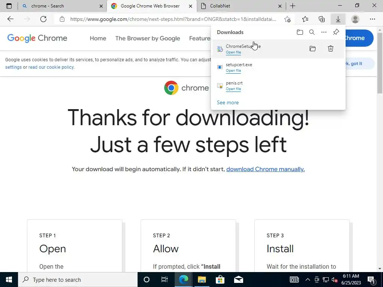Open File Explorer from taskbar
This screenshot has width=383, height=287.
(x=202, y=280)
